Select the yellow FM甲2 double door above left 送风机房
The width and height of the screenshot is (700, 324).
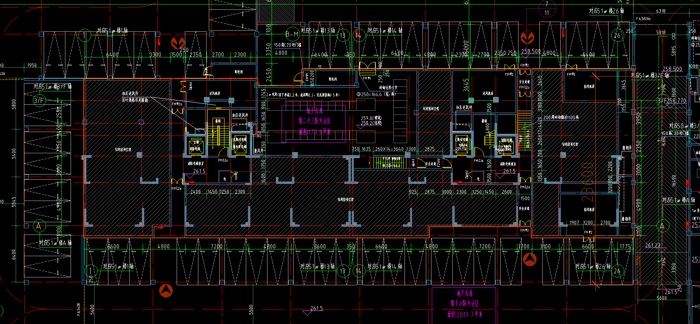click(184, 86)
